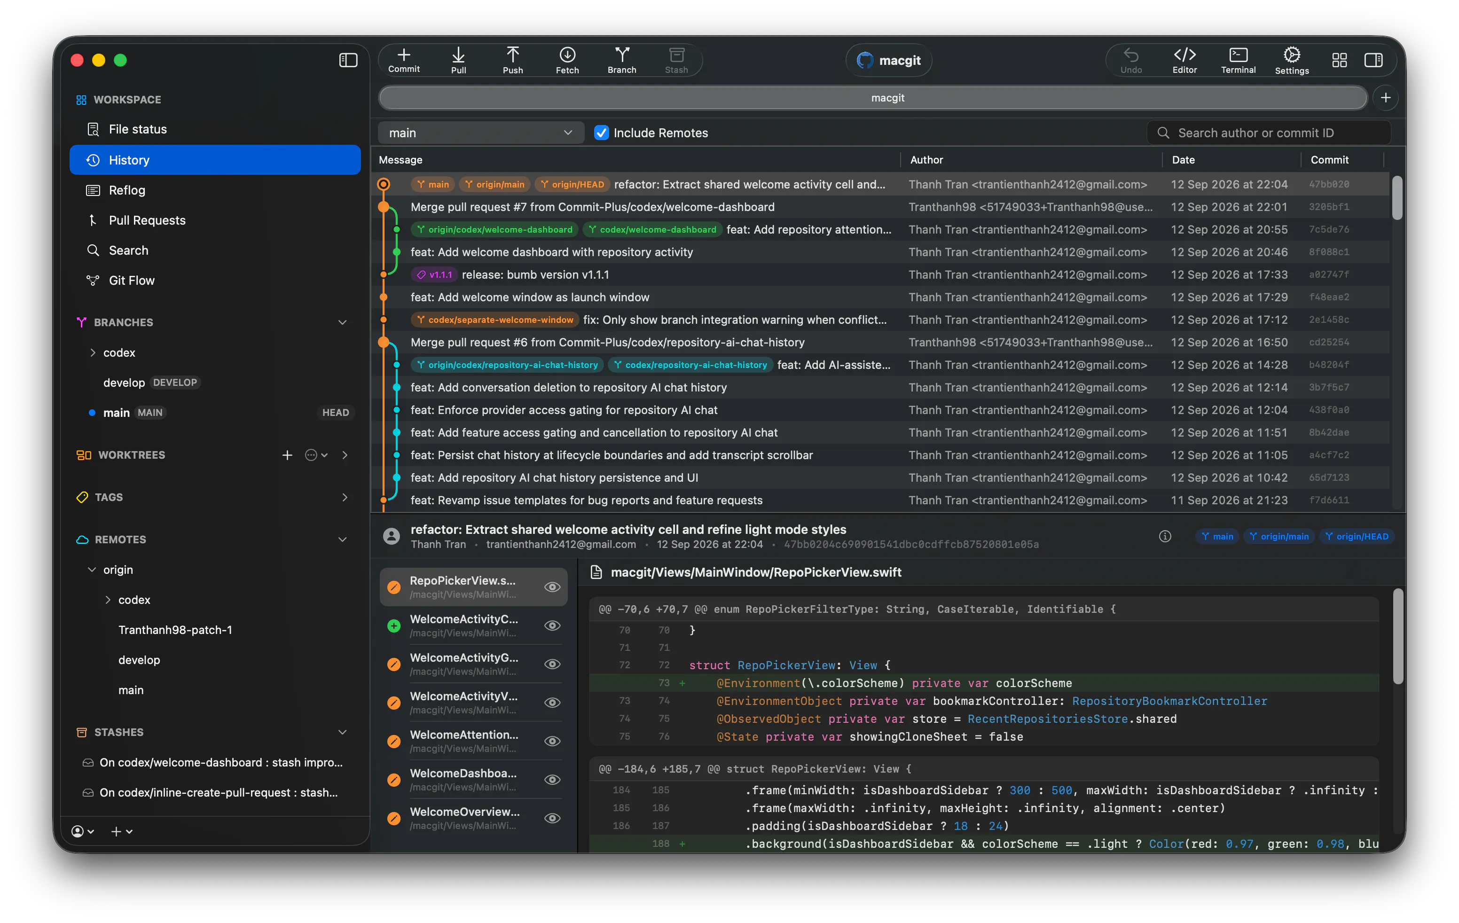
Task: Open worktrees more options ellipsis menu
Action: (x=316, y=455)
